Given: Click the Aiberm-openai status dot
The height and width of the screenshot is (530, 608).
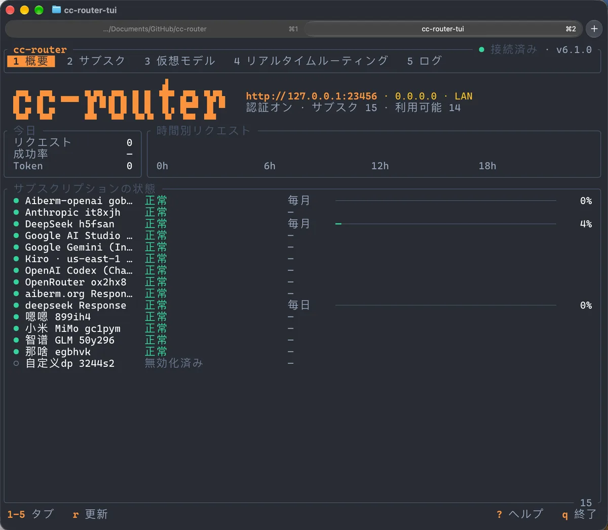Looking at the screenshot, I should [16, 201].
